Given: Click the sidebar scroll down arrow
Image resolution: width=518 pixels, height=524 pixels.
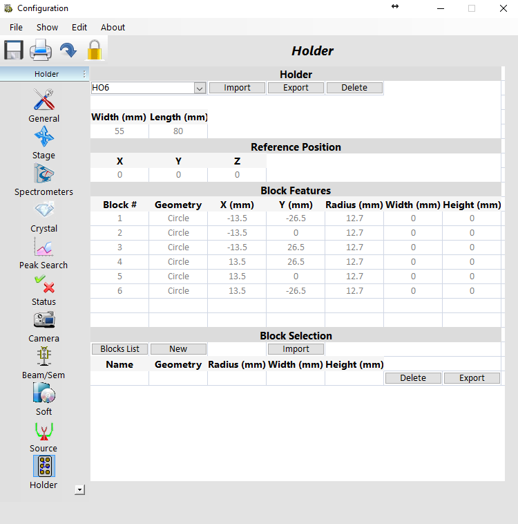Looking at the screenshot, I should coord(80,489).
